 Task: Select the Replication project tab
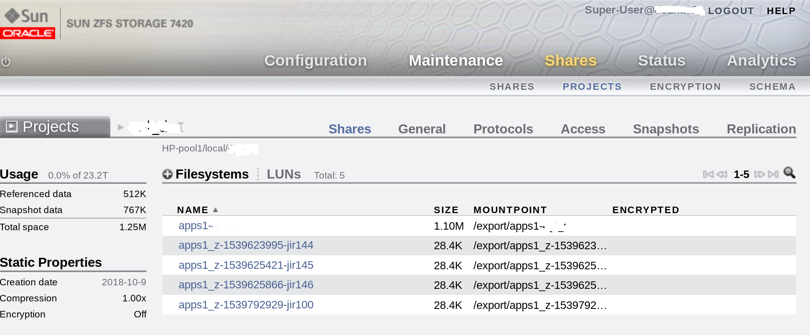coord(761,129)
